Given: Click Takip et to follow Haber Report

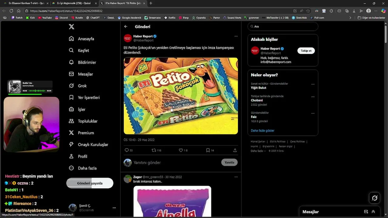Looking at the screenshot, I should [306, 51].
